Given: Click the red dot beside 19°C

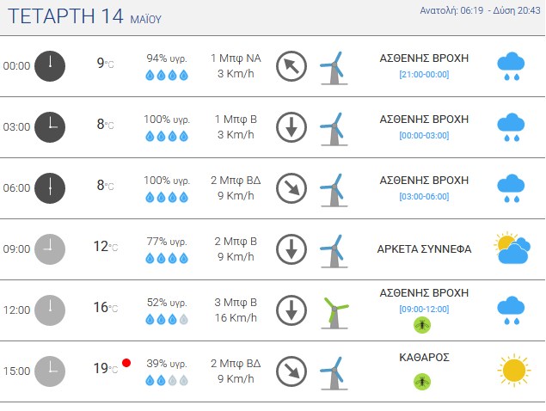Looking at the screenshot, I should pyautogui.click(x=126, y=363).
